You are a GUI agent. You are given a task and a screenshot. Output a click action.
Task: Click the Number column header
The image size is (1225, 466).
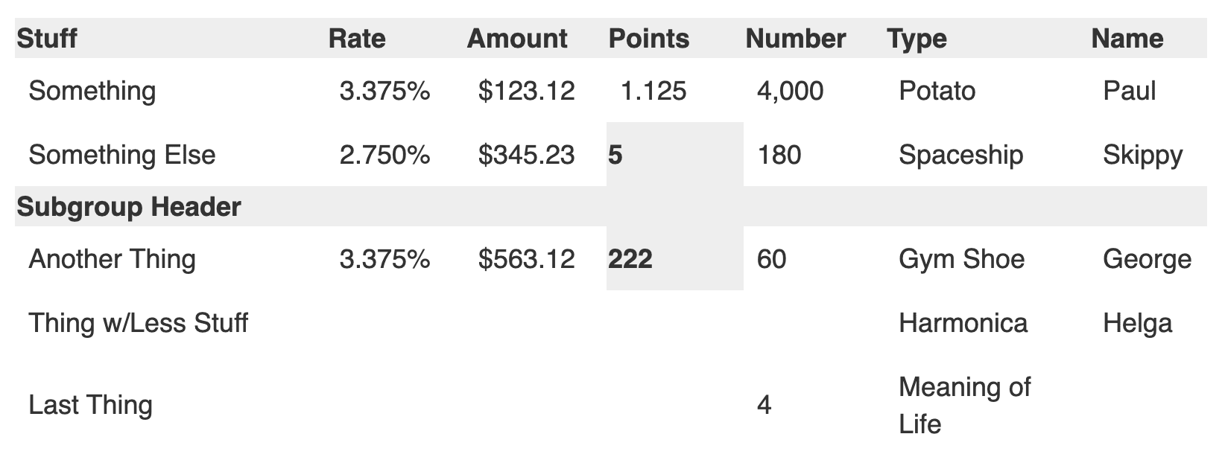click(x=795, y=39)
